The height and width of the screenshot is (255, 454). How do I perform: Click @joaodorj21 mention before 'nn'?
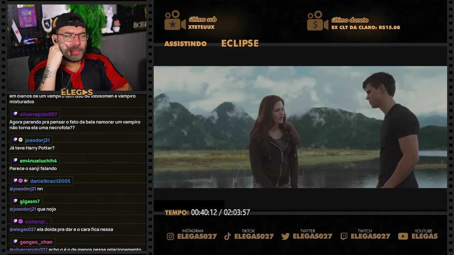(23, 189)
